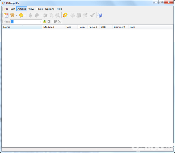Click the Open archive box icon
Image resolution: width=175 pixels, height=153 pixels.
point(12,15)
